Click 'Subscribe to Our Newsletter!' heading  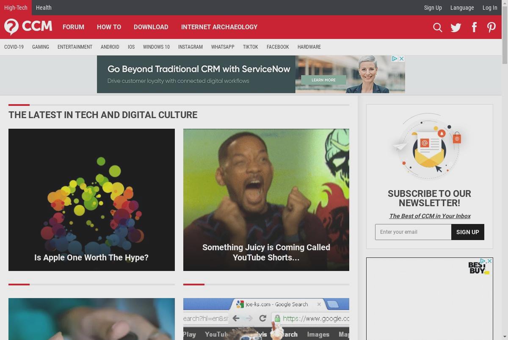coord(429,198)
